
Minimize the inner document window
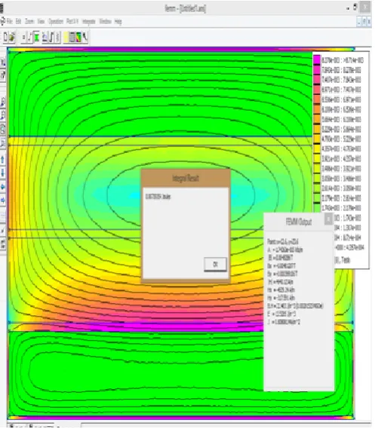pos(359,22)
